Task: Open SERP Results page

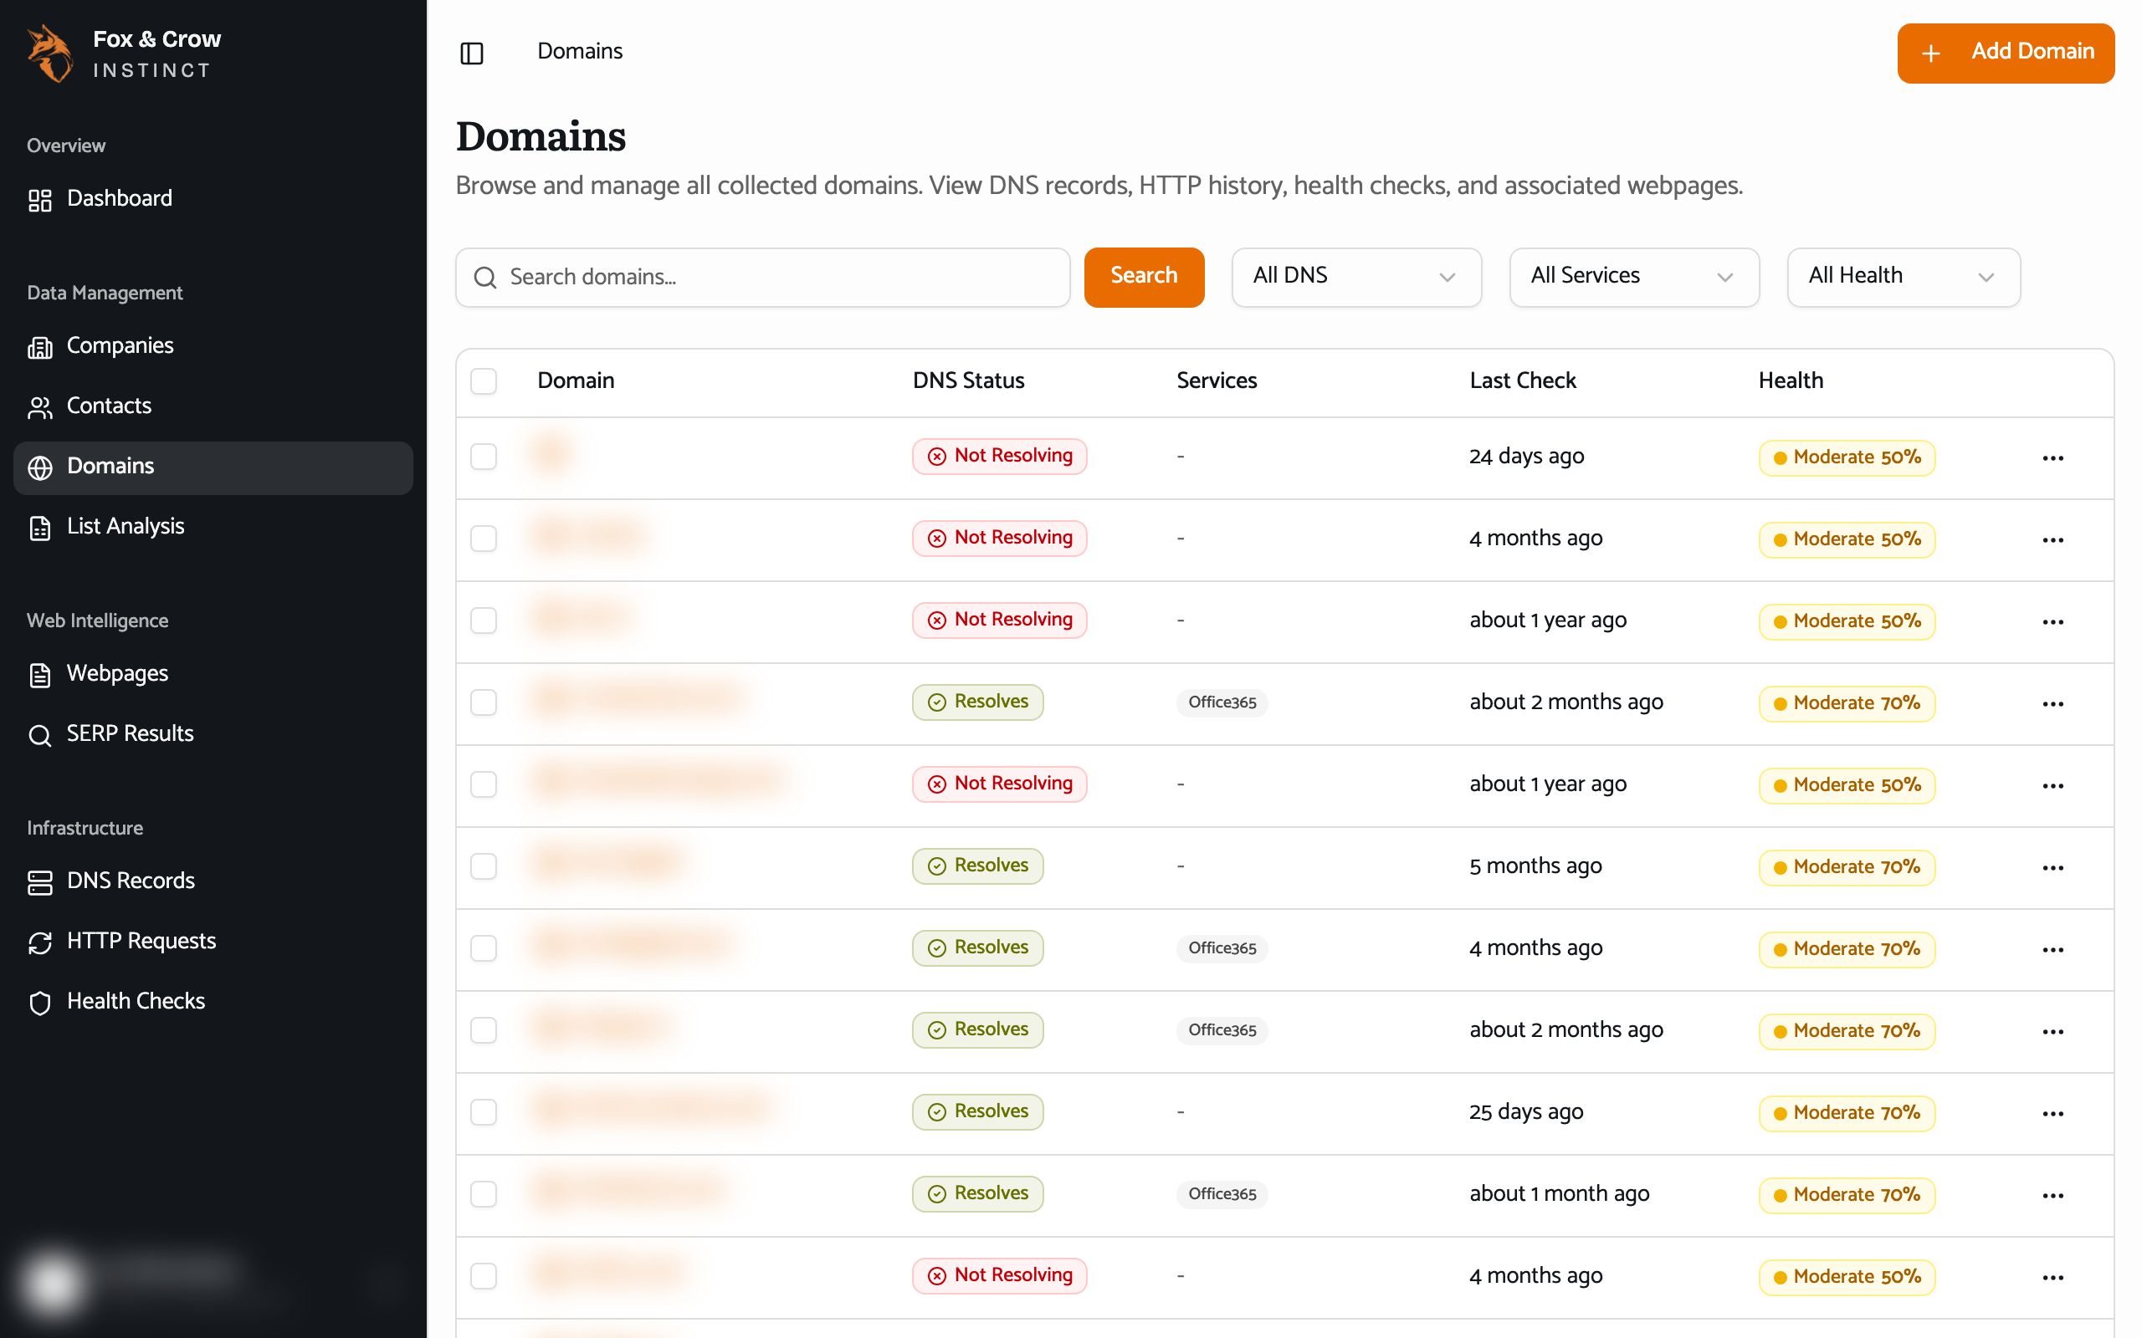Action: point(213,733)
